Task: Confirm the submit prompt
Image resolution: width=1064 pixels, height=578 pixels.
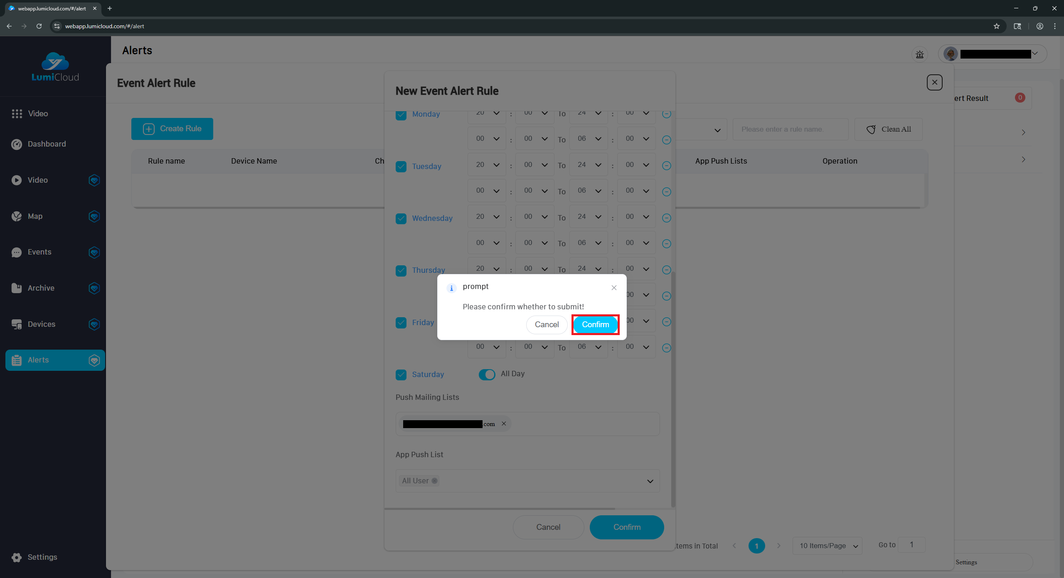Action: tap(595, 325)
